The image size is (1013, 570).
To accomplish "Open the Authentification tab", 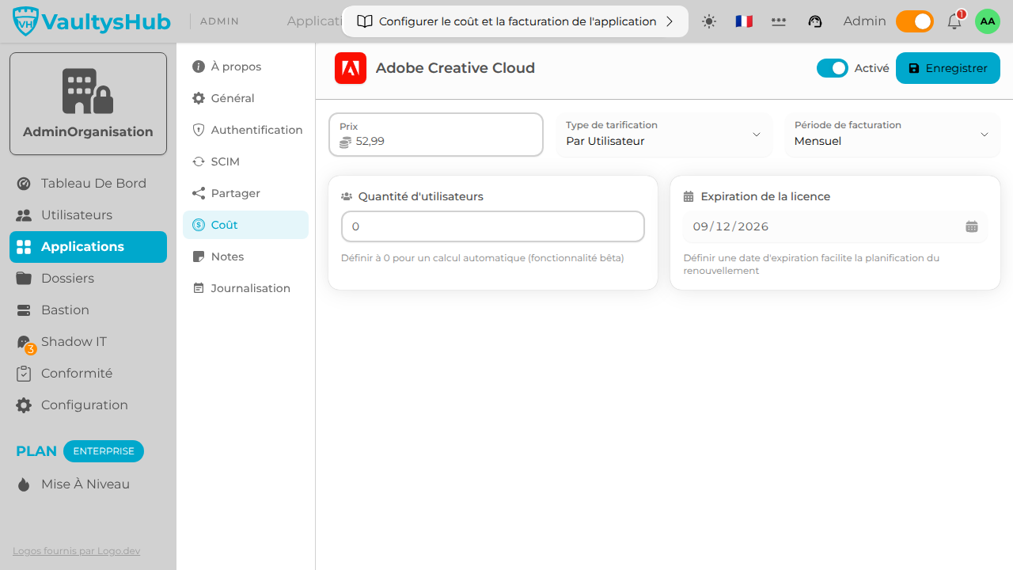I will (x=245, y=130).
